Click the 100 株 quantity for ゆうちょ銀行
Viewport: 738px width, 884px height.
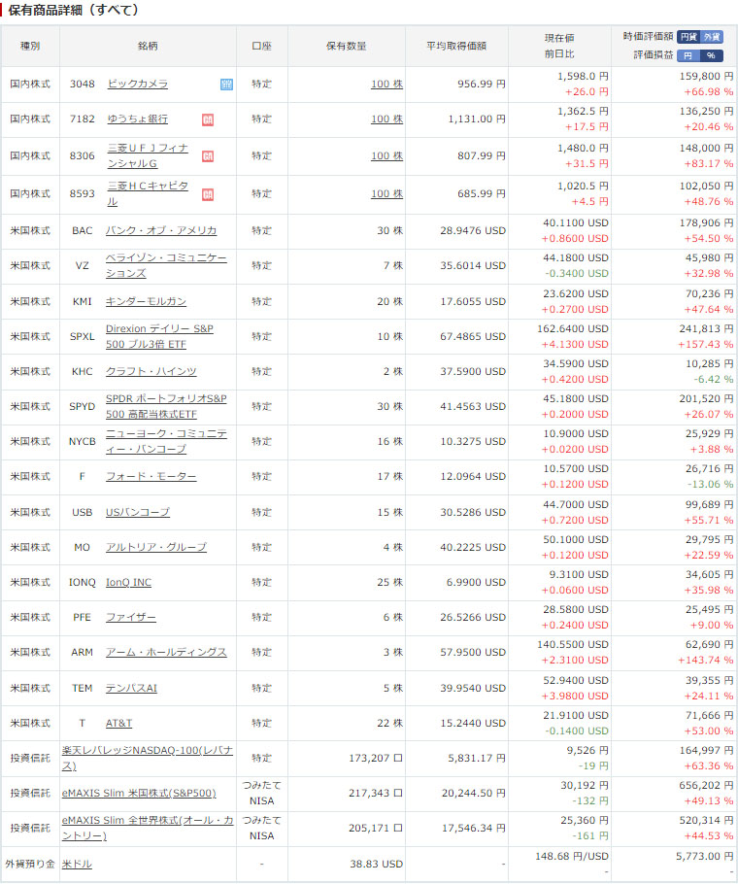[x=386, y=119]
